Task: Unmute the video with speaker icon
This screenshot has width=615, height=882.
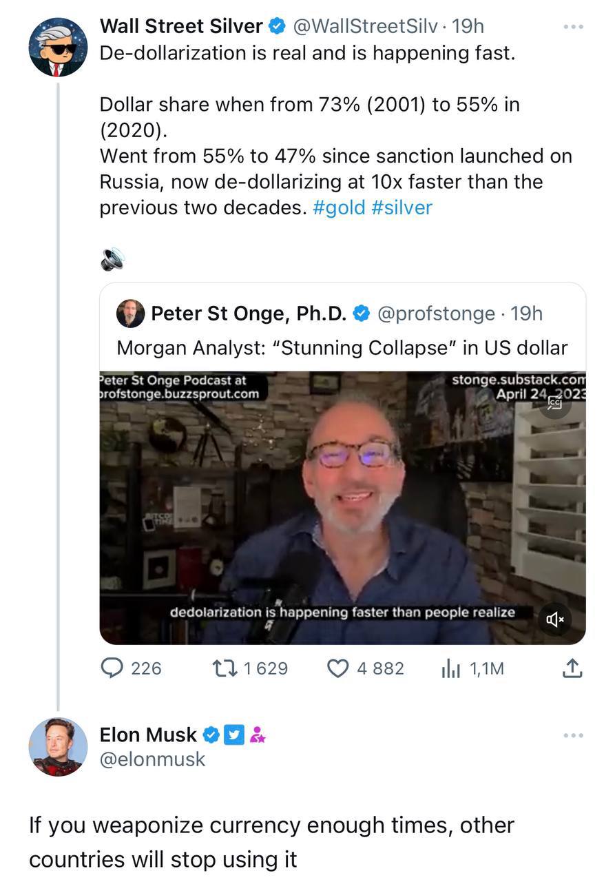Action: point(554,619)
